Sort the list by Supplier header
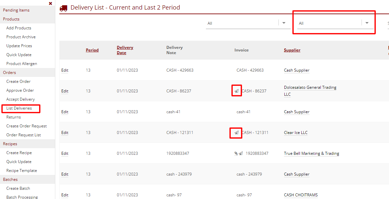 [x=292, y=50]
